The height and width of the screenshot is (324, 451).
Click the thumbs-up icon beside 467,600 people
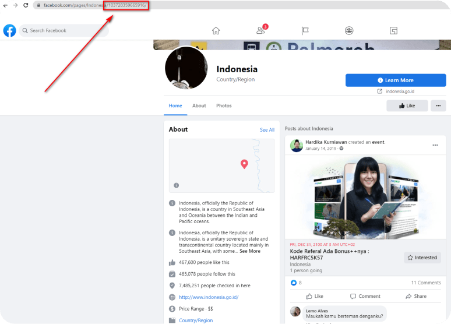point(172,262)
